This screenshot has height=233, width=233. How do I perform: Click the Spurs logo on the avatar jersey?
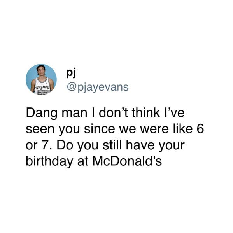[42, 88]
